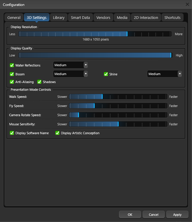Click the Display Resolution slider bar
Image resolution: width=192 pixels, height=222 pixels.
(x=95, y=34)
